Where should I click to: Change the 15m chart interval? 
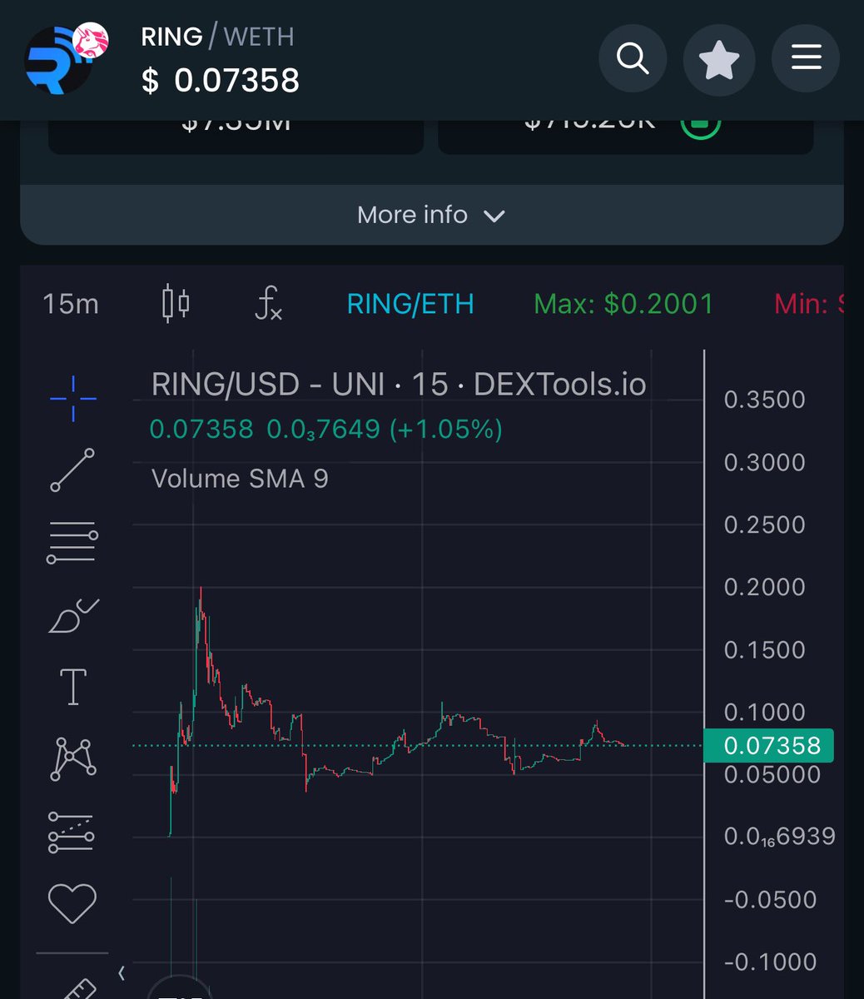71,304
